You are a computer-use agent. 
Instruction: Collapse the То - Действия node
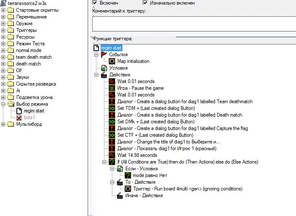(112, 182)
